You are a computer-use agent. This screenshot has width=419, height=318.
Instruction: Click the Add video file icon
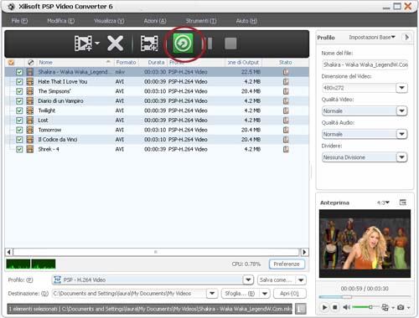point(83,44)
